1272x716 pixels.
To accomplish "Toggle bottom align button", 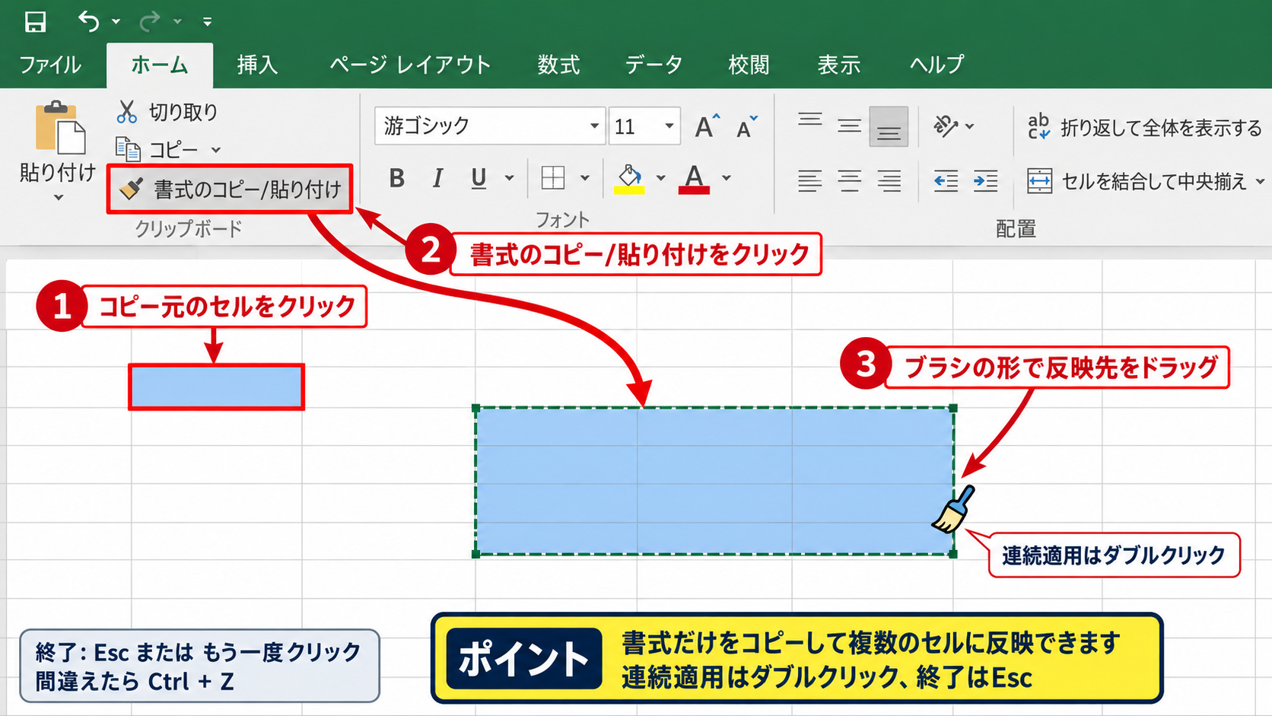I will (889, 126).
